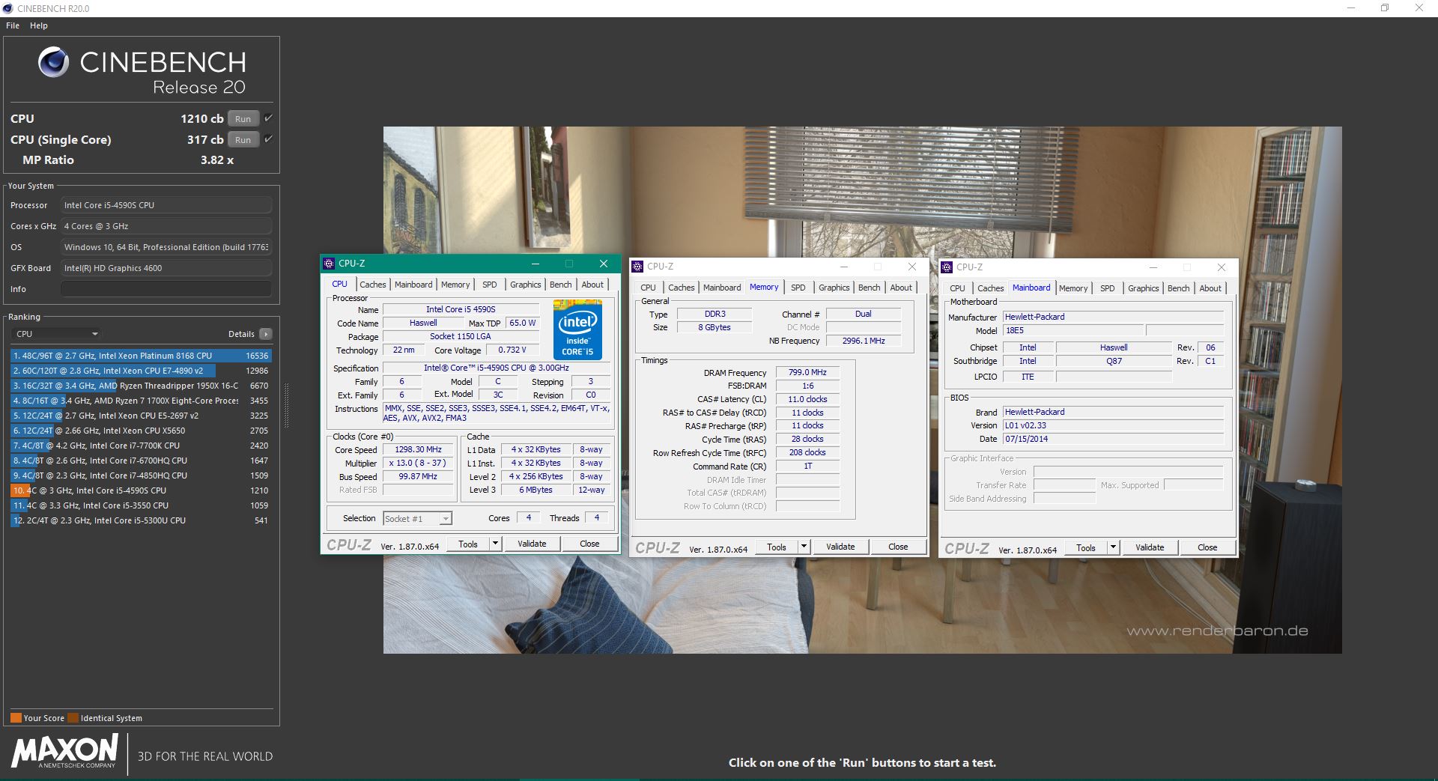The image size is (1438, 781).
Task: Select ranking row Xeon CPU E5-2697 v2
Action: click(141, 416)
